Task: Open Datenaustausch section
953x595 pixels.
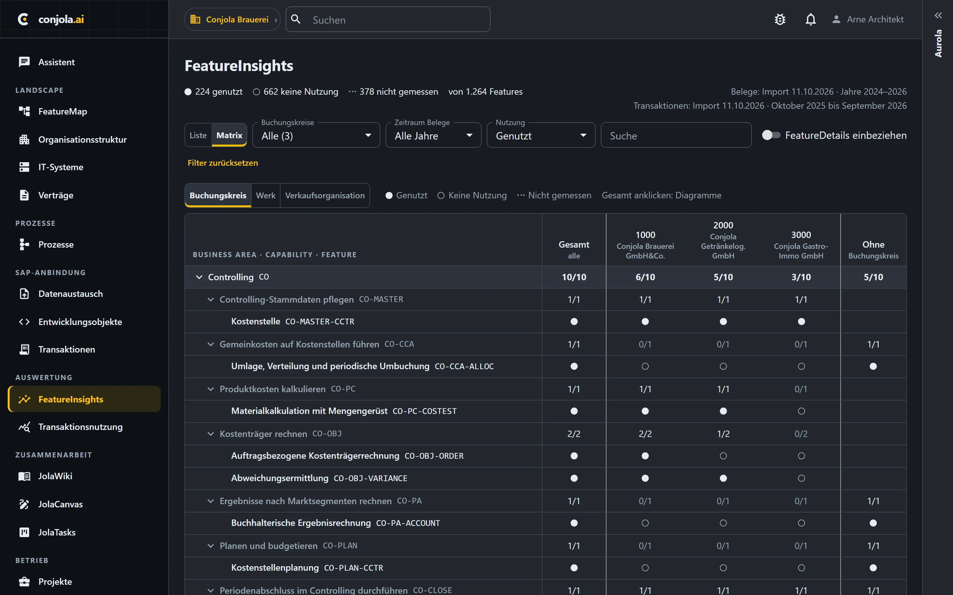Action: pos(84,294)
